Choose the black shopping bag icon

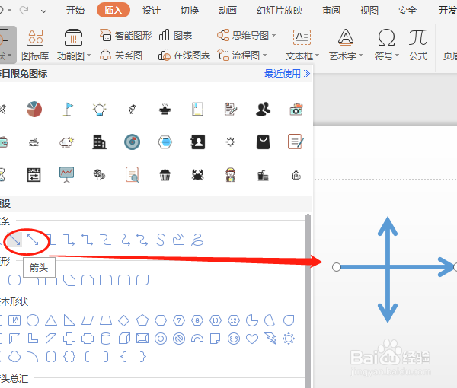coord(263,142)
